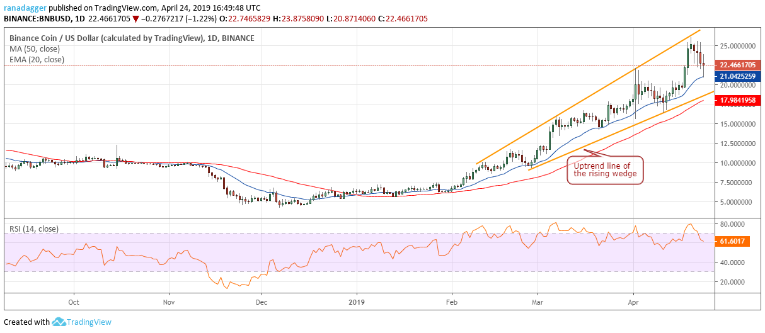Click the blue 21.0425259 EMA price tag

[x=739, y=76]
